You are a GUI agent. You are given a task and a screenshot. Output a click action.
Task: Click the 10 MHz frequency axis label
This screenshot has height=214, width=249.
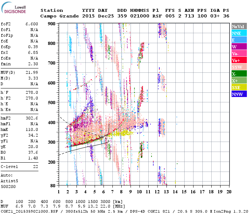(139, 192)
